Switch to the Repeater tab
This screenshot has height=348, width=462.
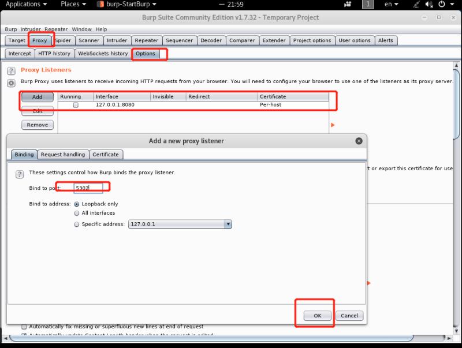pos(147,40)
